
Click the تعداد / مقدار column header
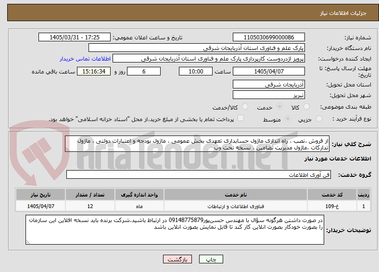(90, 195)
